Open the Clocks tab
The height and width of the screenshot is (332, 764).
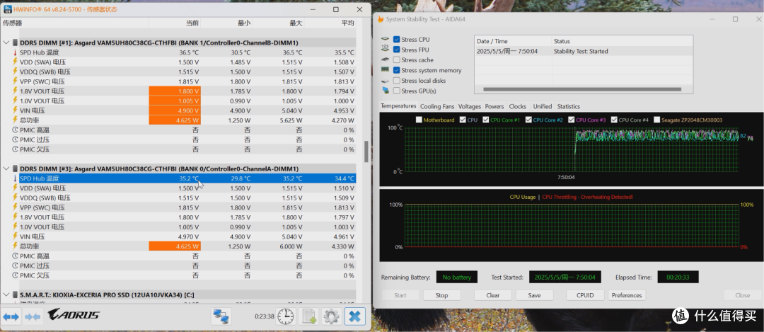pyautogui.click(x=517, y=106)
